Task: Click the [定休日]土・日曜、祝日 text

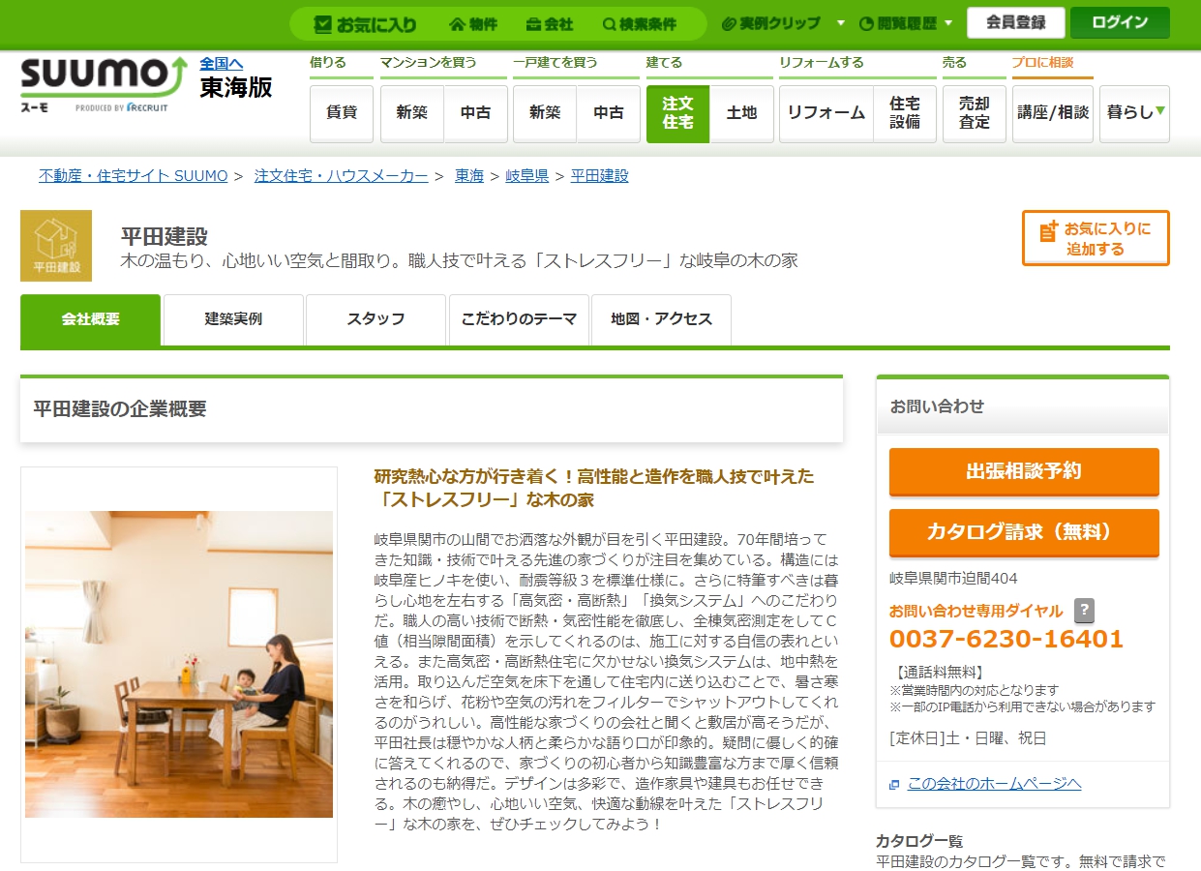Action: (968, 738)
